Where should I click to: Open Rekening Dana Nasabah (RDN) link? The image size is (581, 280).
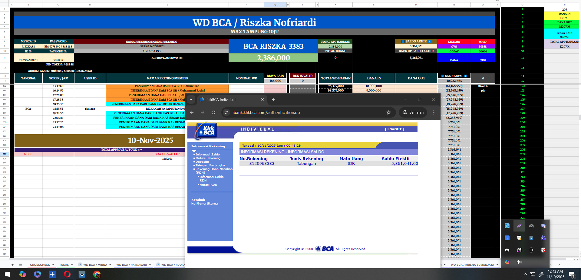click(x=214, y=171)
